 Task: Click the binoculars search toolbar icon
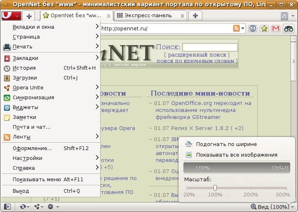pos(288,29)
